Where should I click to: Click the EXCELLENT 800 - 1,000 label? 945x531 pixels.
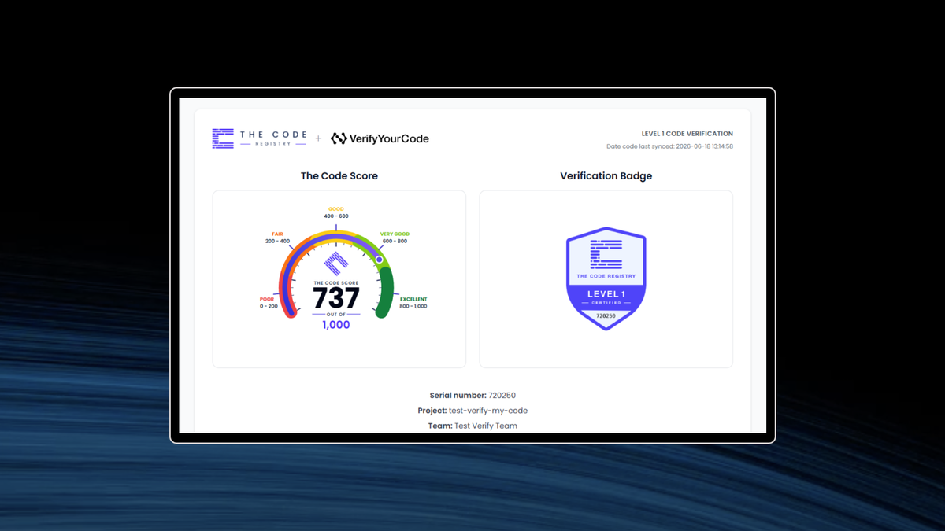point(413,302)
